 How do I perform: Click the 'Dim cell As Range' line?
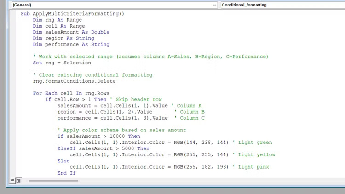(59, 26)
